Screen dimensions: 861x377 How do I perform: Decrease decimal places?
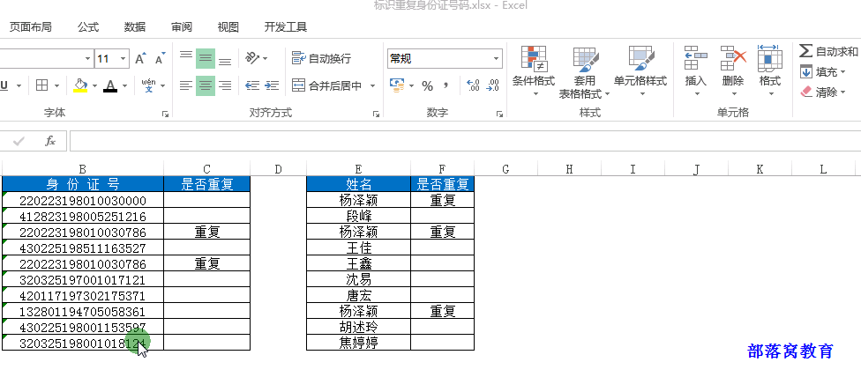493,85
